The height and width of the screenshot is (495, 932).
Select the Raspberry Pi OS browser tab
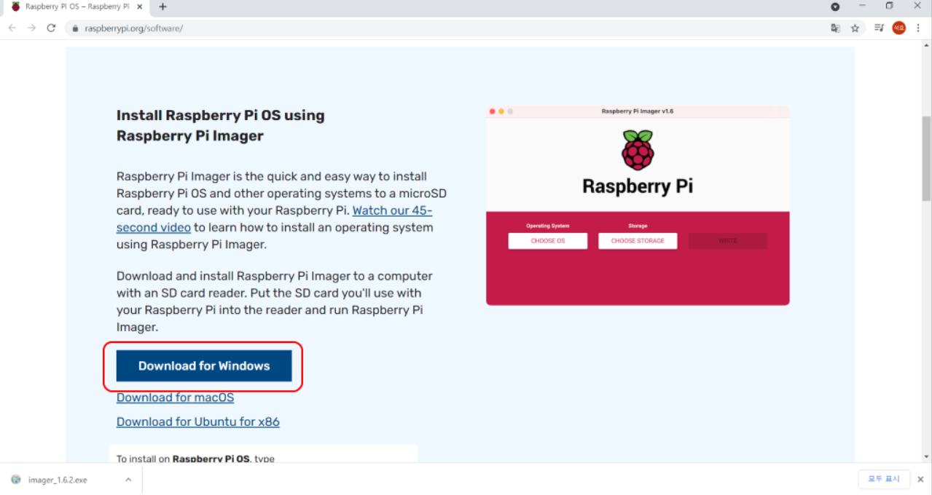point(78,7)
